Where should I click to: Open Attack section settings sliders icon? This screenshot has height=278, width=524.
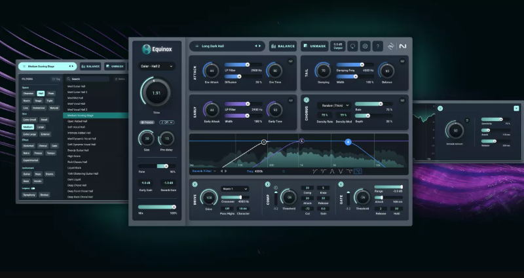click(x=290, y=61)
